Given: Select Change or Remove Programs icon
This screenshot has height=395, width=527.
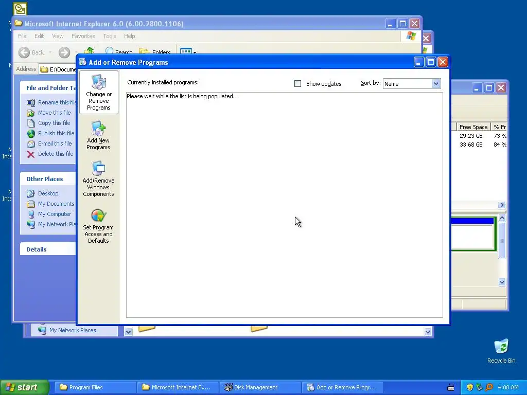Looking at the screenshot, I should point(98,93).
